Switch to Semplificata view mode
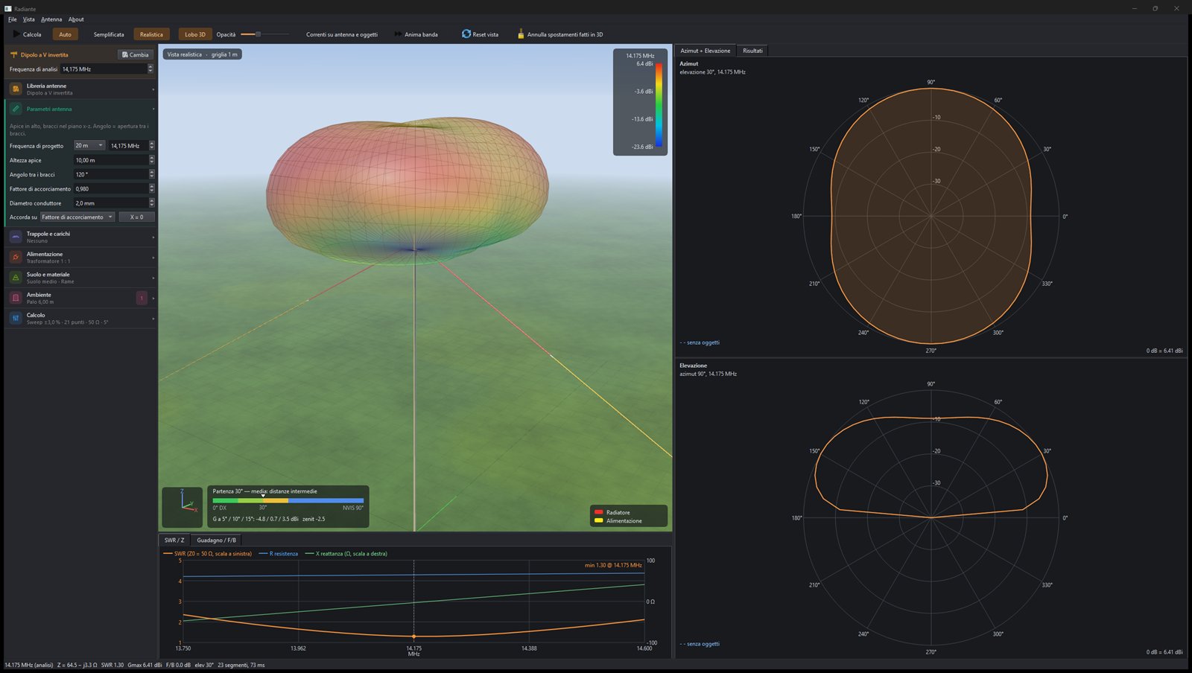 click(109, 34)
